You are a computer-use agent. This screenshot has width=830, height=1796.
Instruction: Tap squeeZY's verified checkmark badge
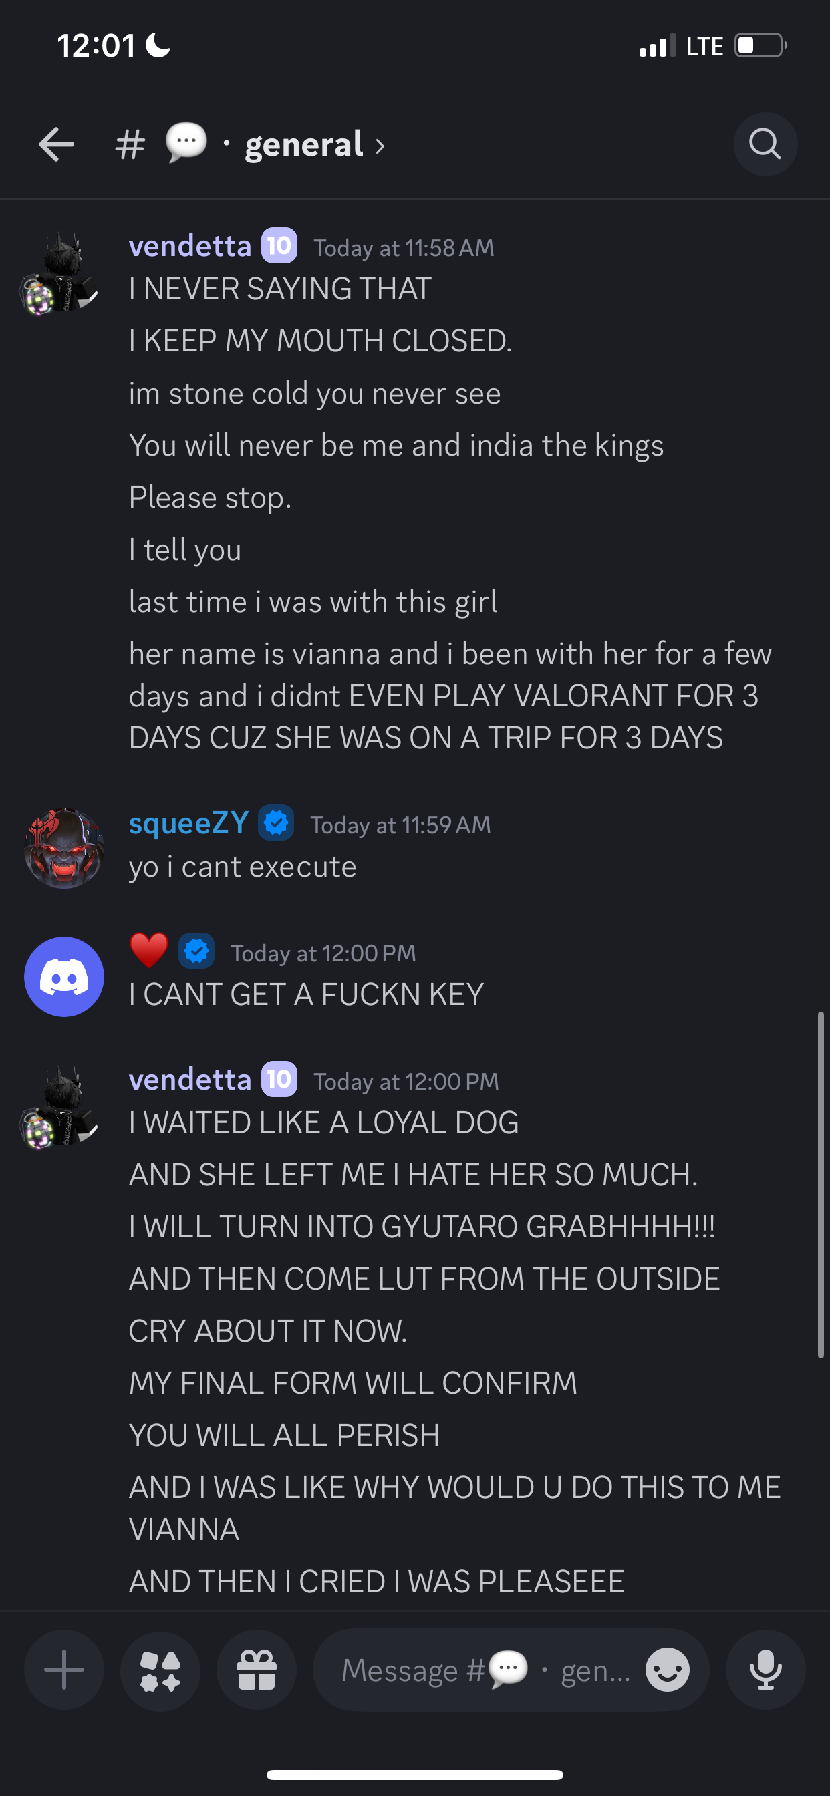(276, 823)
